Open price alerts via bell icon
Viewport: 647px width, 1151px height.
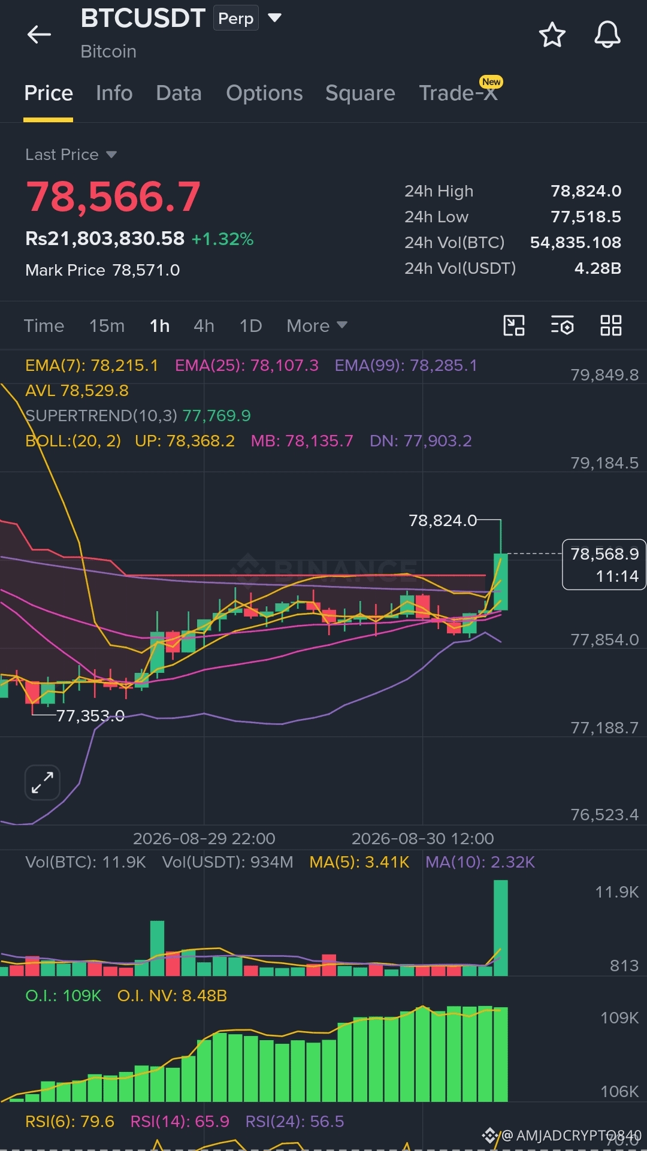point(607,35)
